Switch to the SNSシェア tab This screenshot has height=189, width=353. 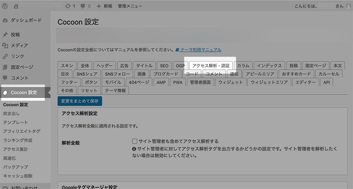(x=87, y=74)
